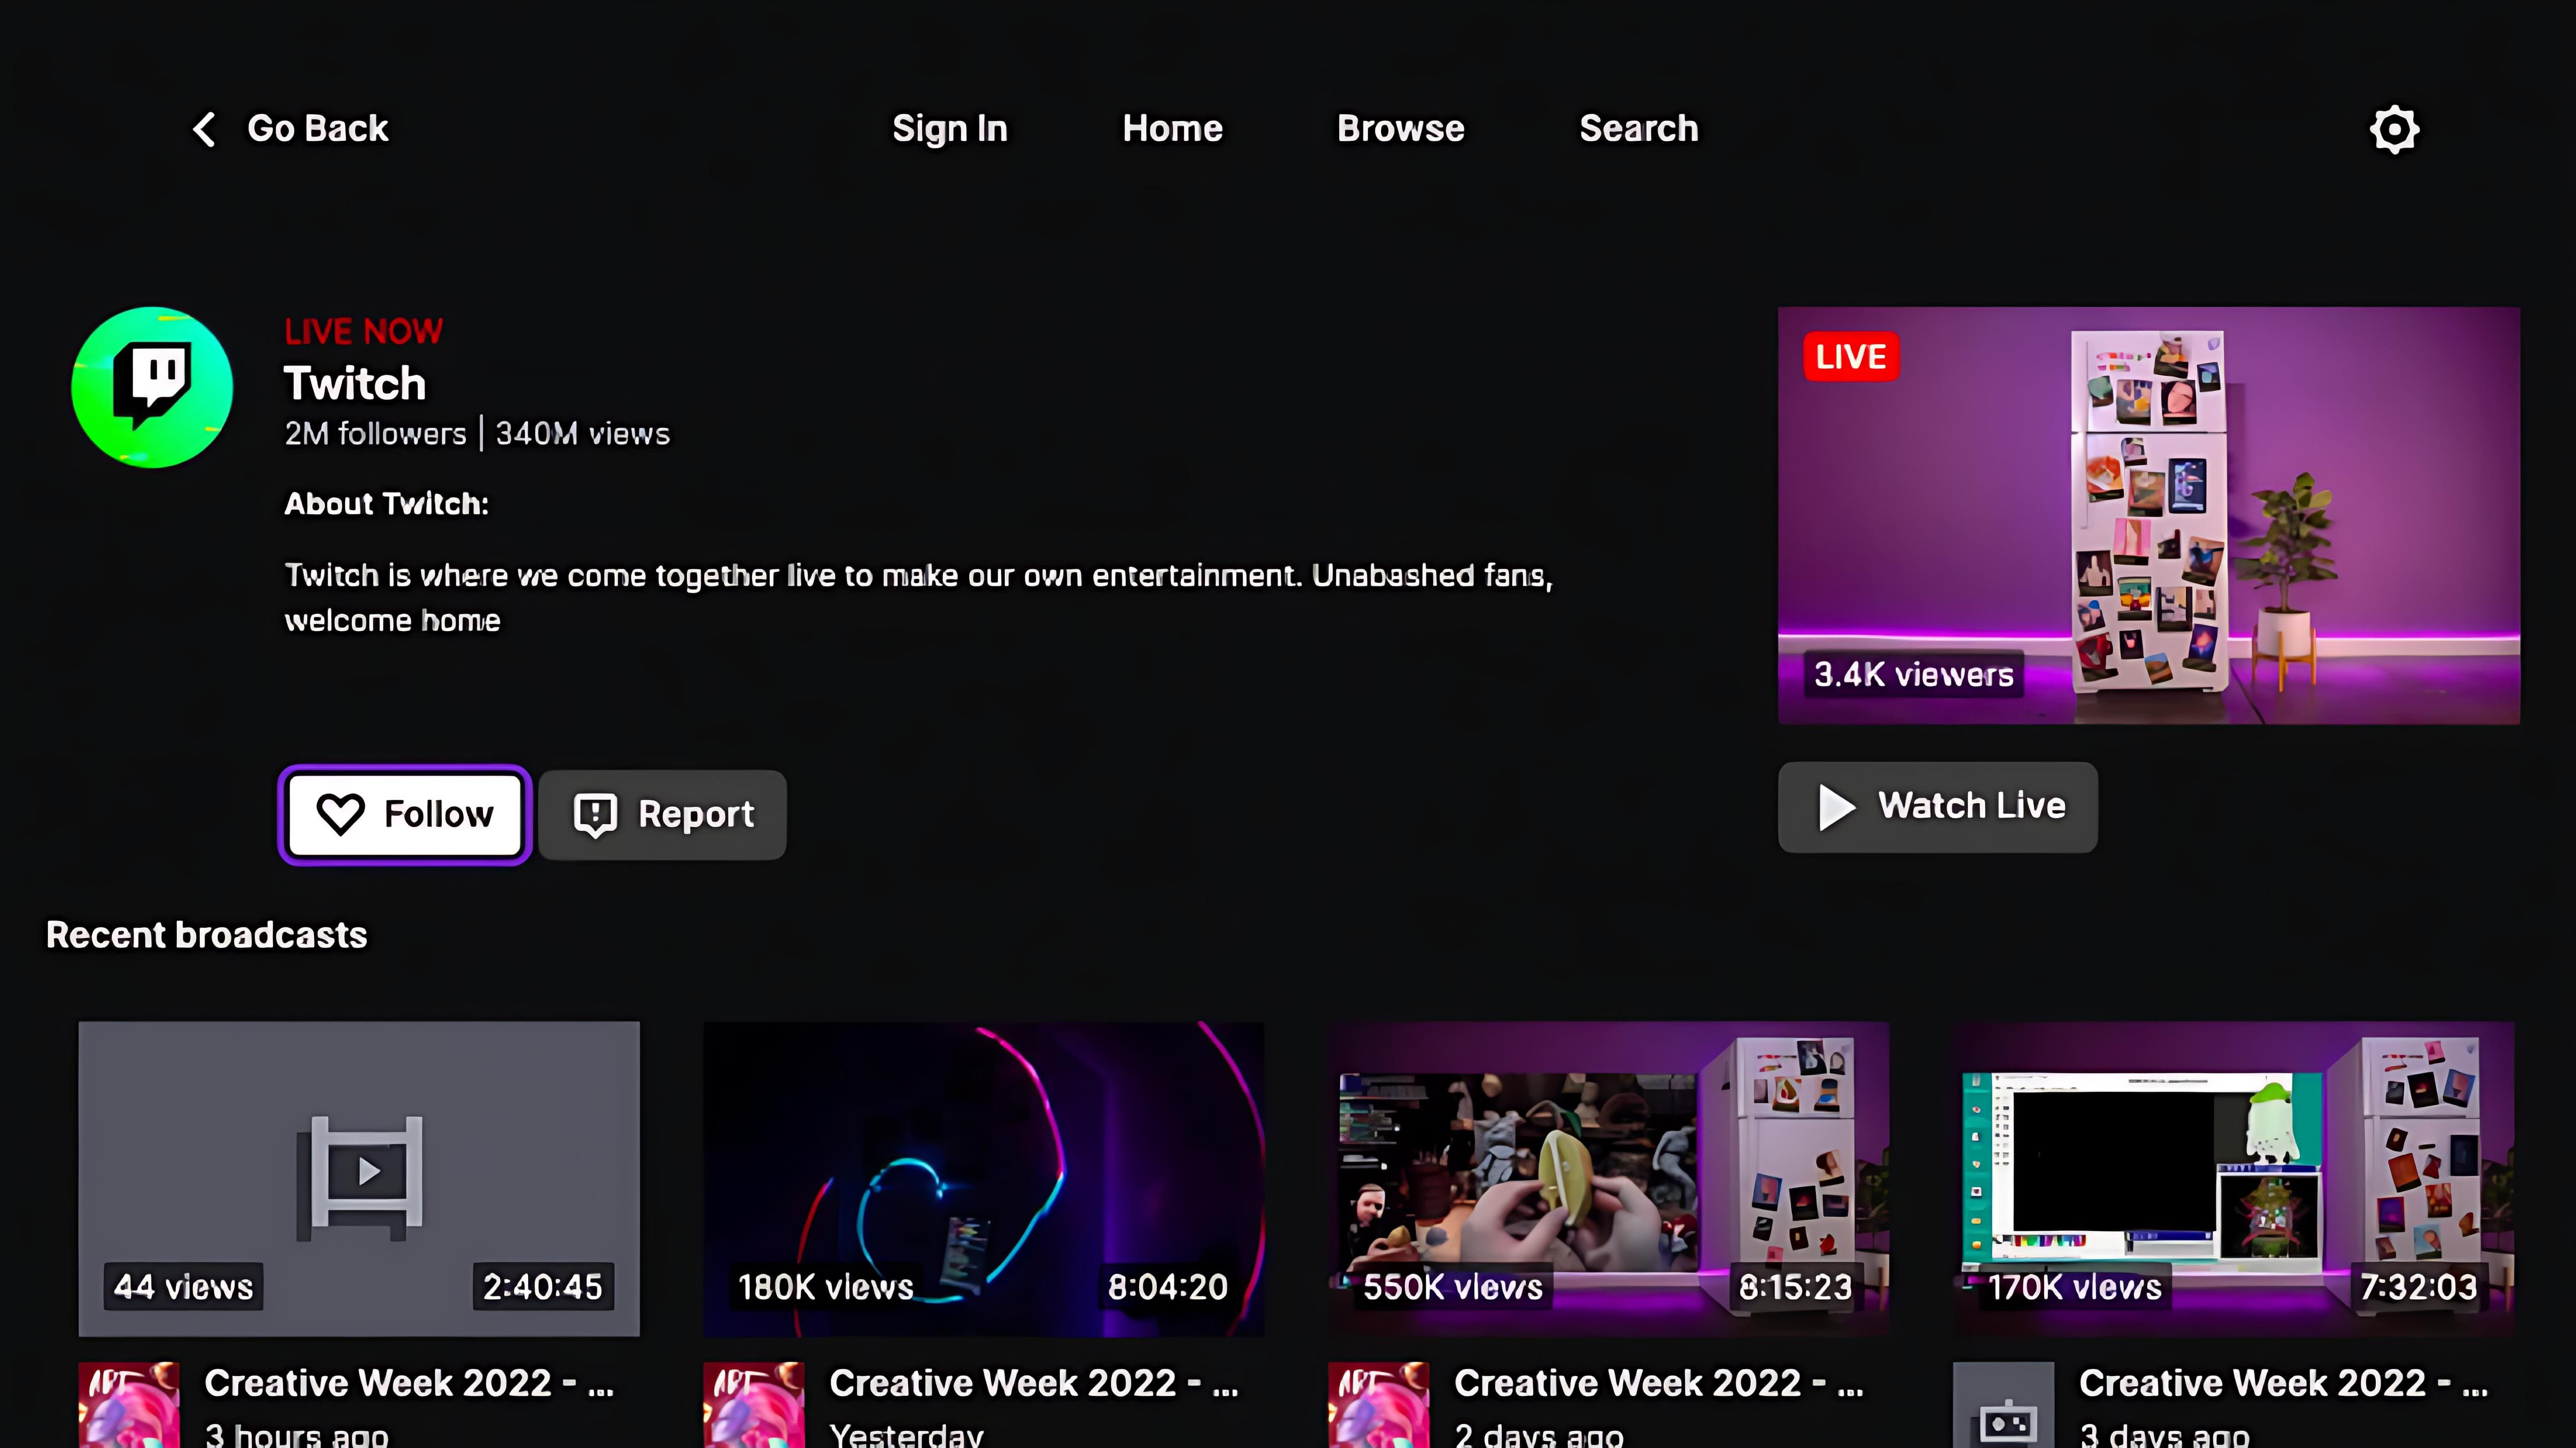Screen dimensions: 2576x1448
Task: Click the '2M followers' count
Action: pos(375,434)
